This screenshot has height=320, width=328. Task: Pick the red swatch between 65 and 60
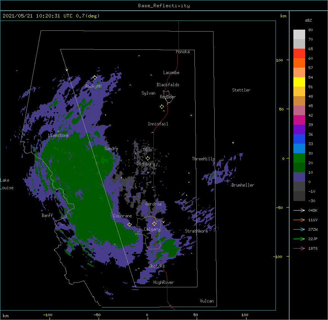[x=299, y=54]
